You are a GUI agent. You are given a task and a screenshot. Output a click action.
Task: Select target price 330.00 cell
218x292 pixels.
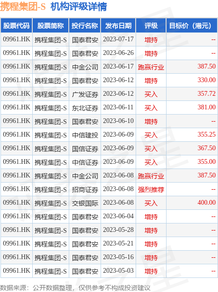point(192,80)
